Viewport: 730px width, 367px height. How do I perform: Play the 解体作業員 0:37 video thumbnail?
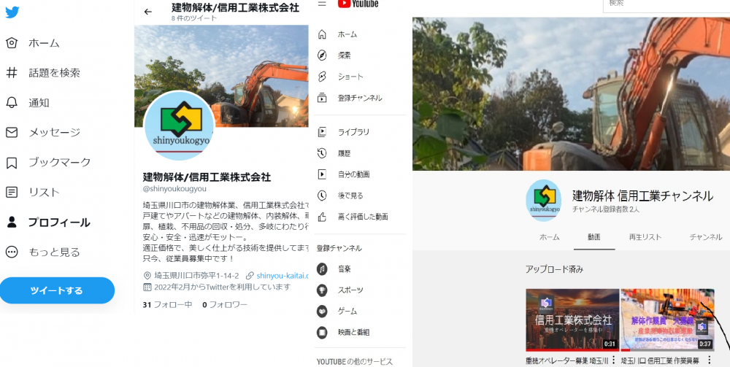[667, 320]
